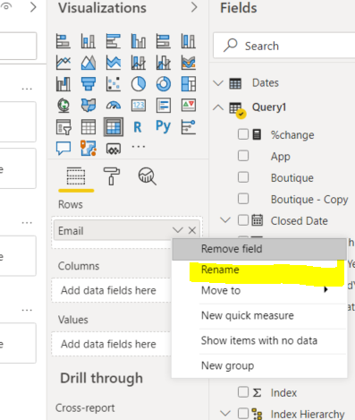Select the Gauge visual

[x=114, y=106]
